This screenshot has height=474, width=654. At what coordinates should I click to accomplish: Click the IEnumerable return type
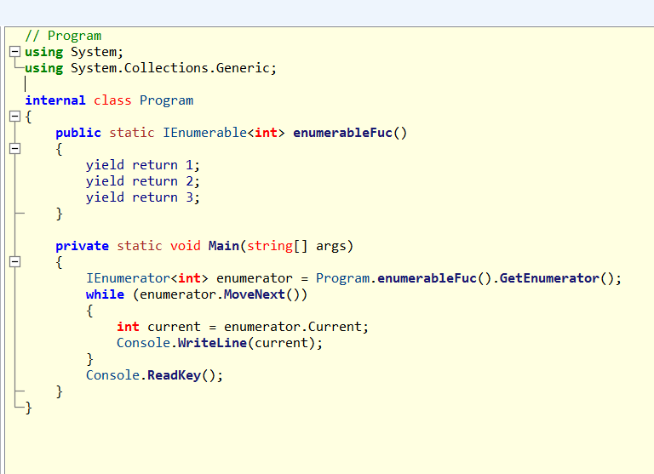point(204,133)
